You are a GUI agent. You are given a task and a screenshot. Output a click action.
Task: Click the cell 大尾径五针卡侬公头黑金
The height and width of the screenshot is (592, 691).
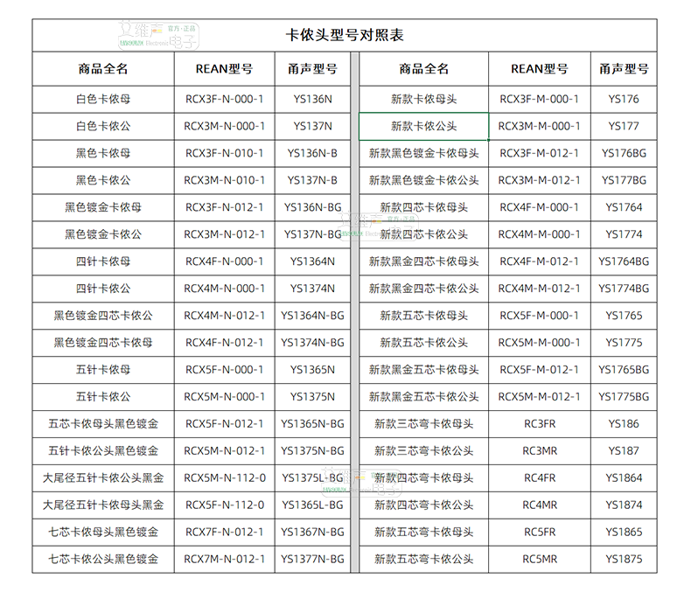click(103, 478)
